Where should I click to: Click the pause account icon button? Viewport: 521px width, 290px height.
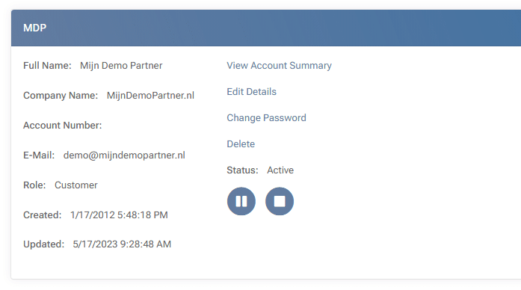(x=241, y=201)
